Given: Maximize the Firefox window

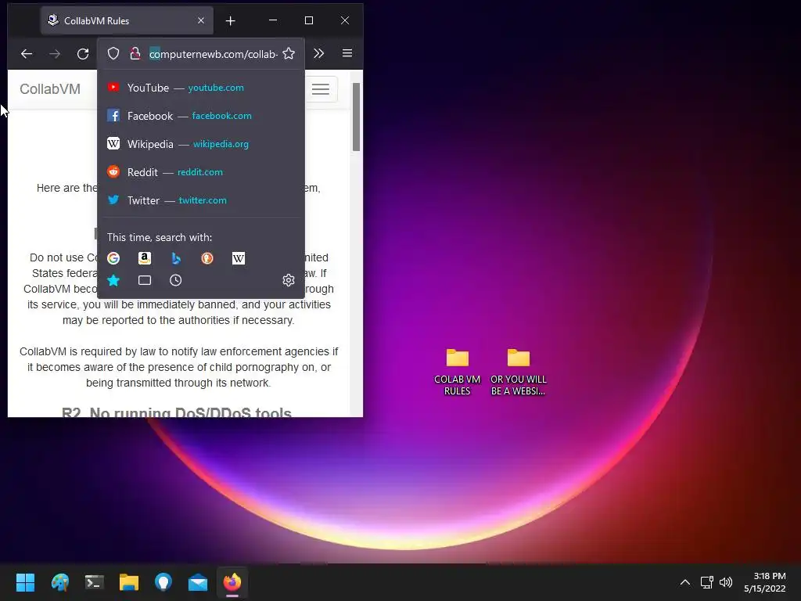Looking at the screenshot, I should [x=308, y=20].
